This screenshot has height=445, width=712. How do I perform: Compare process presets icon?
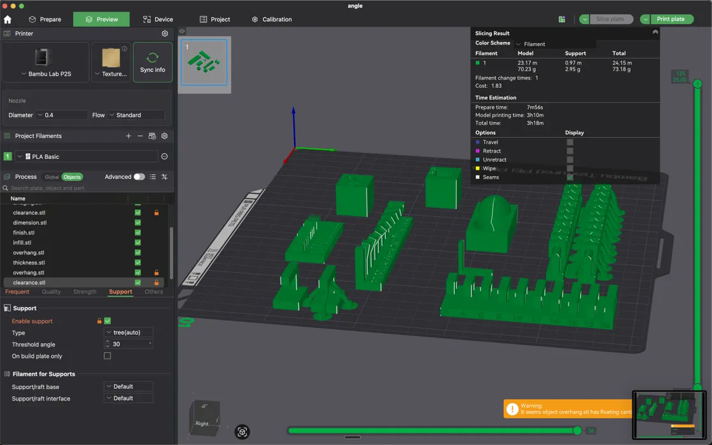(x=164, y=177)
